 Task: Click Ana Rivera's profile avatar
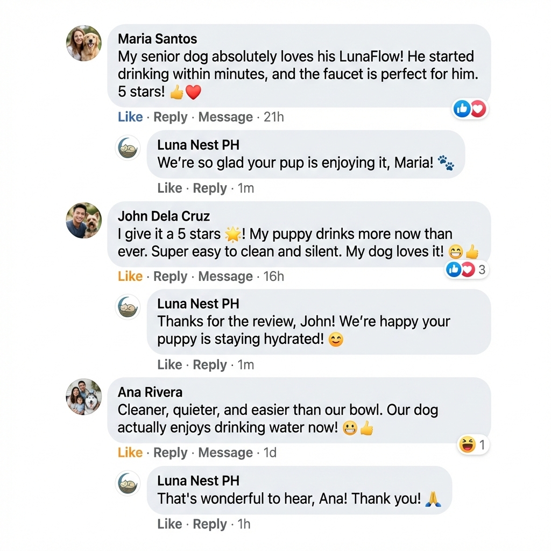84,397
